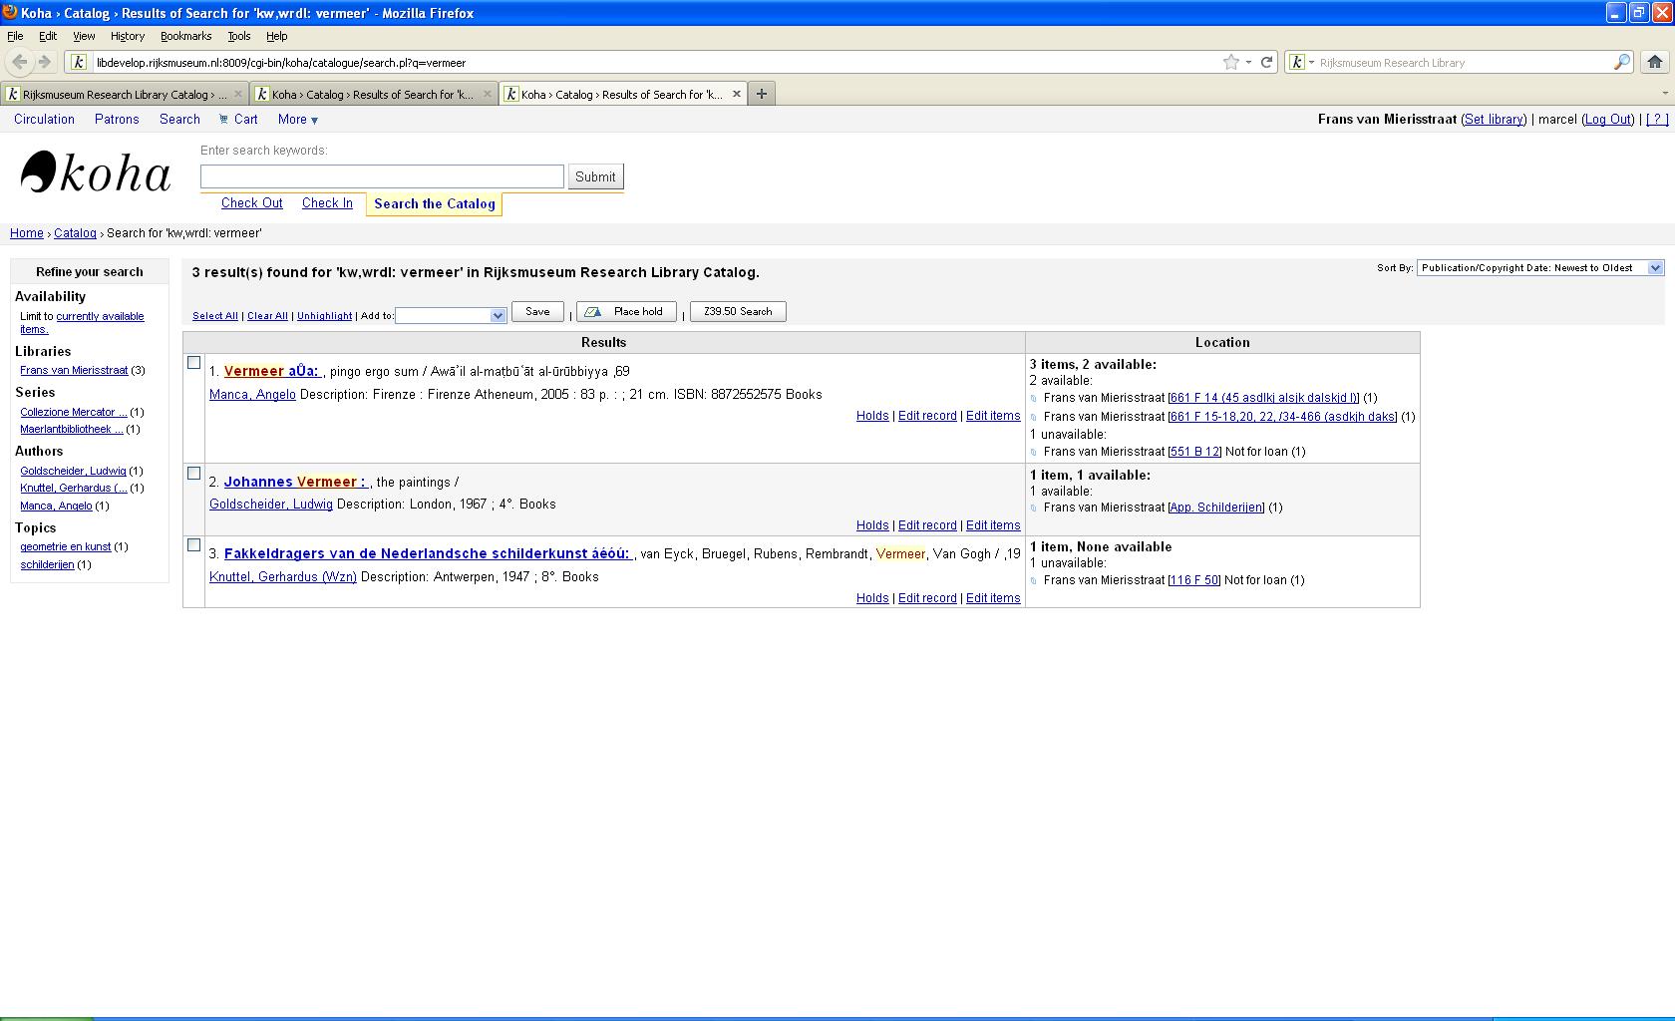Click the cart icon in Koha navigation
Screen dimensions: 1675x1021
(224, 120)
